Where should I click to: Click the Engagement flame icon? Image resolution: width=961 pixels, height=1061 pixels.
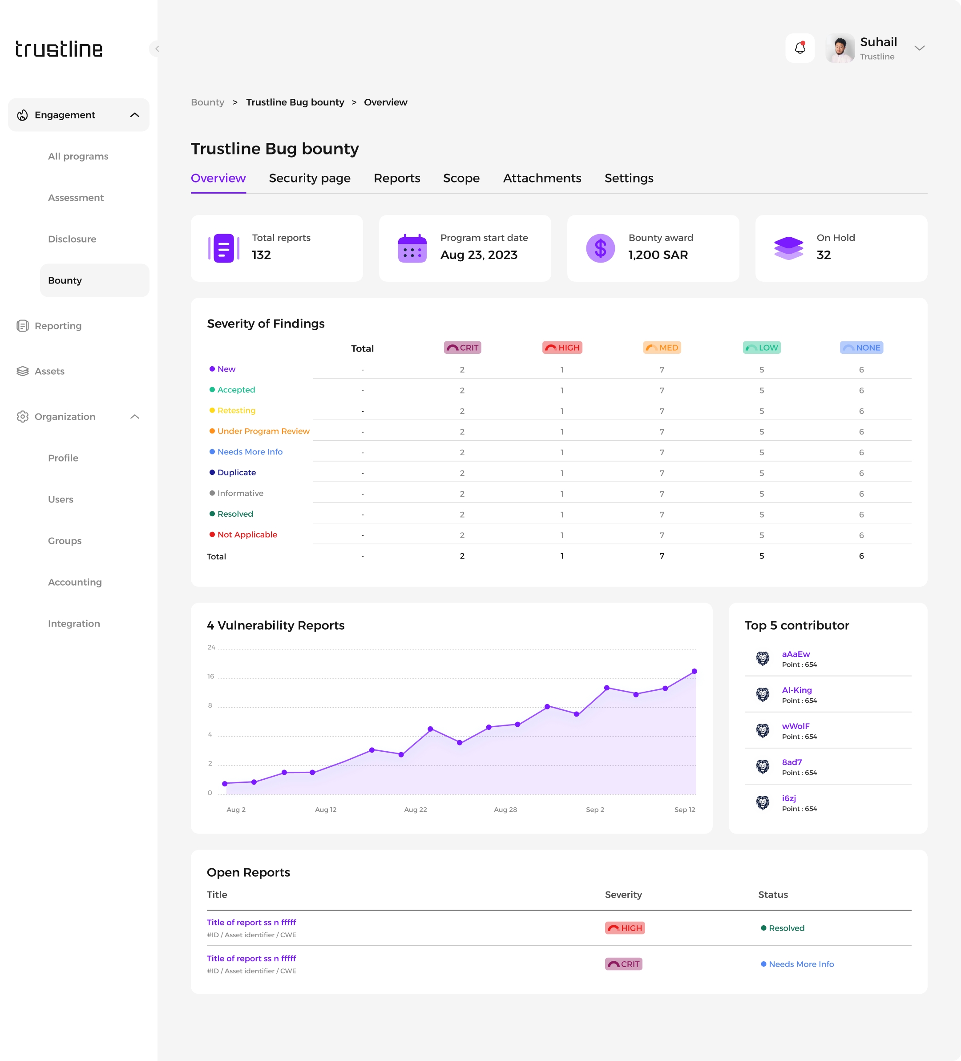(x=23, y=115)
